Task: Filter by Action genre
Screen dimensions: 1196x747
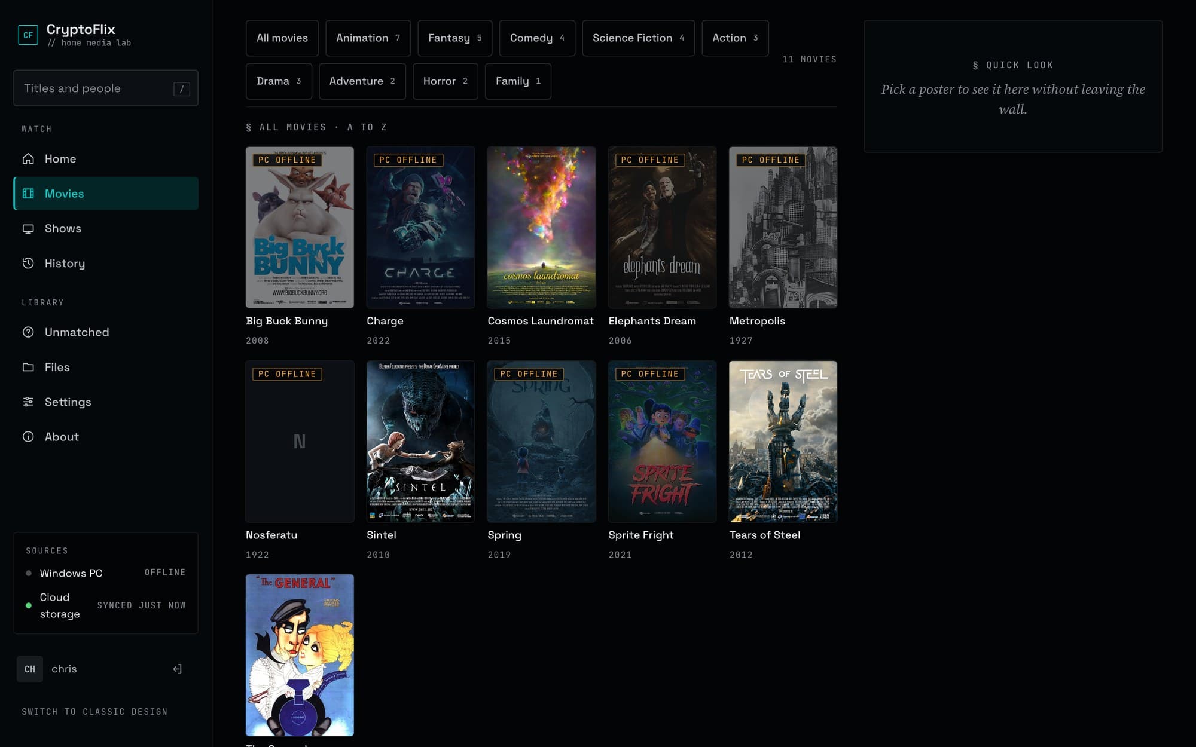Action: pos(735,38)
